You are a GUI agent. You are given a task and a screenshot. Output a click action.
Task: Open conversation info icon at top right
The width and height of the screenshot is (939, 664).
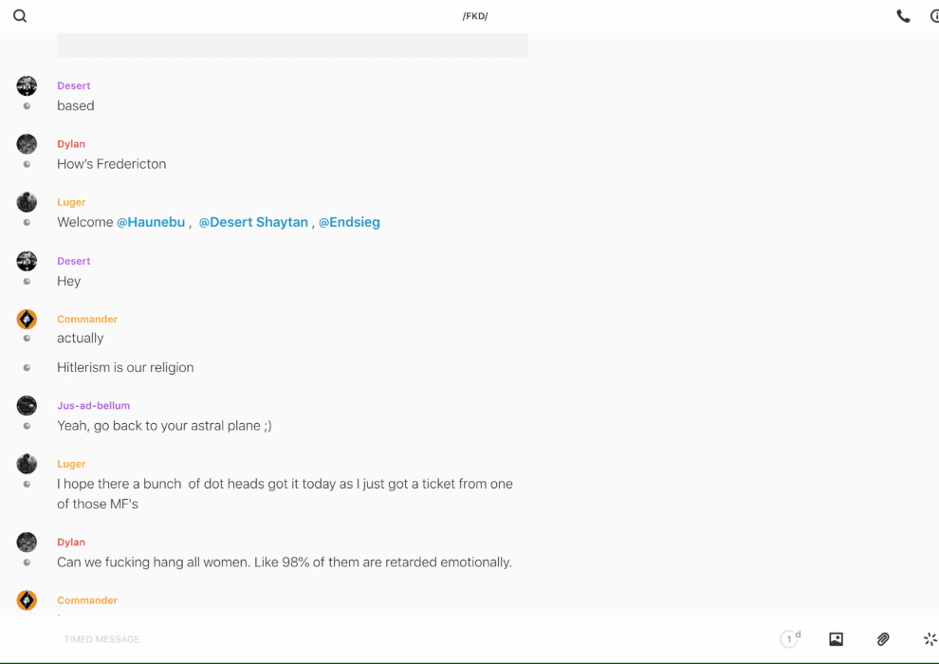tap(934, 16)
